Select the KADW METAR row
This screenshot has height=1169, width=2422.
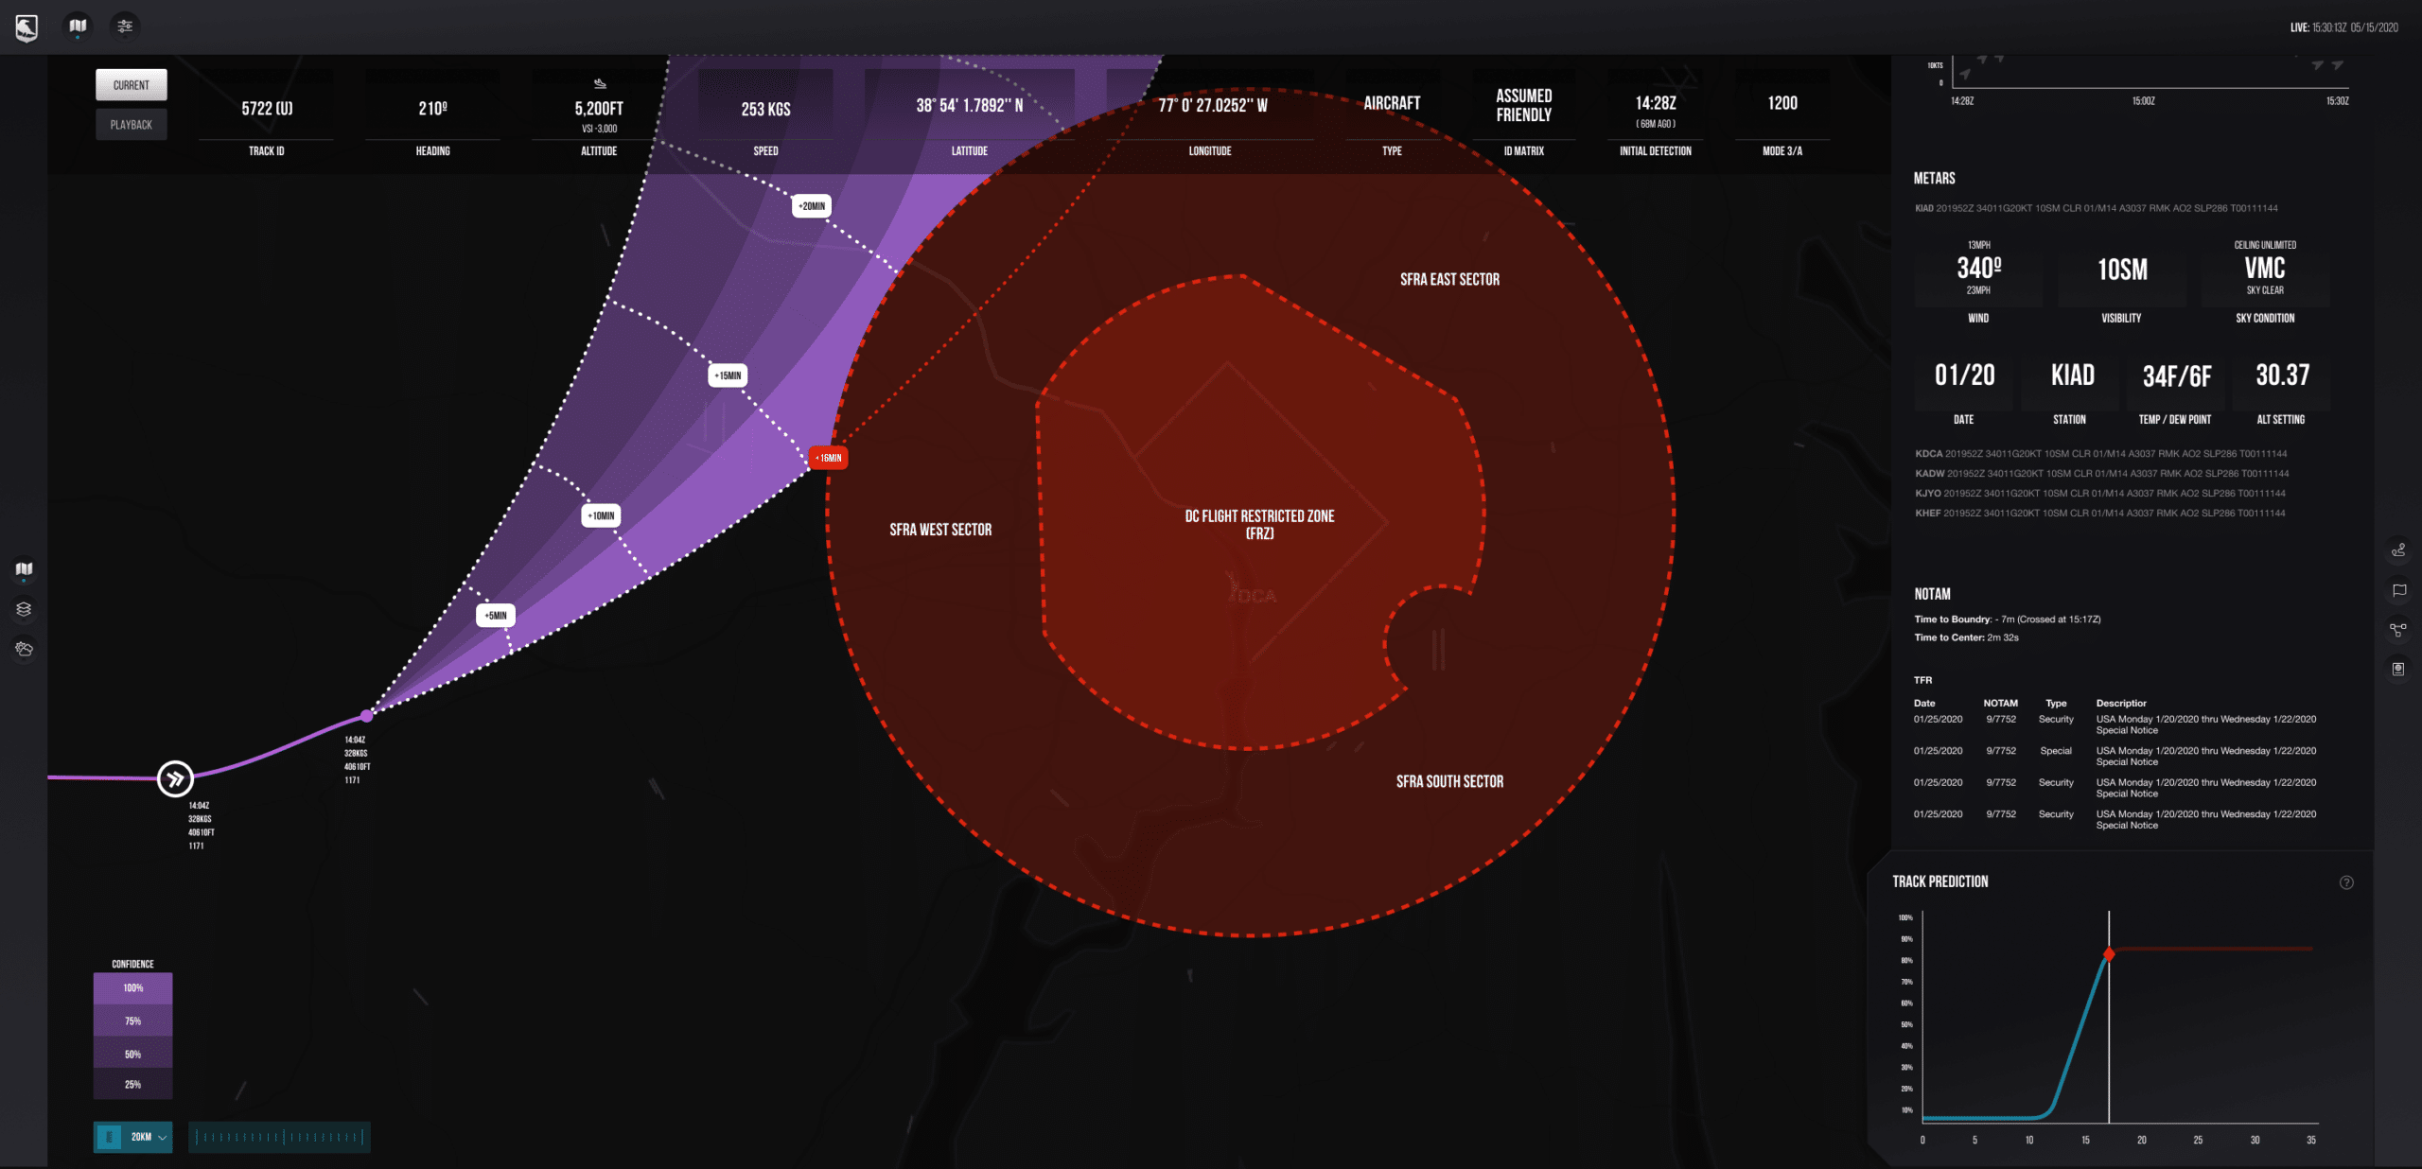click(x=2101, y=474)
